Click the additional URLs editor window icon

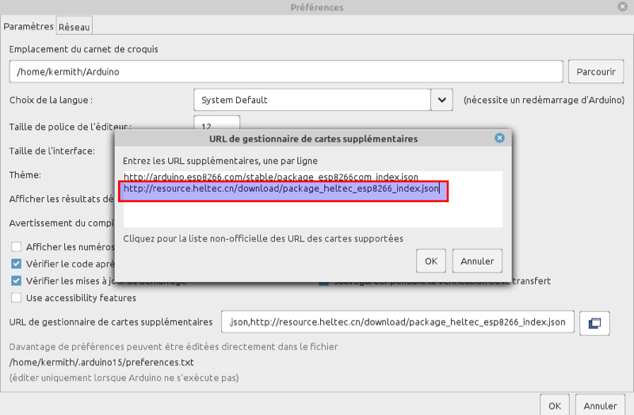pos(594,322)
